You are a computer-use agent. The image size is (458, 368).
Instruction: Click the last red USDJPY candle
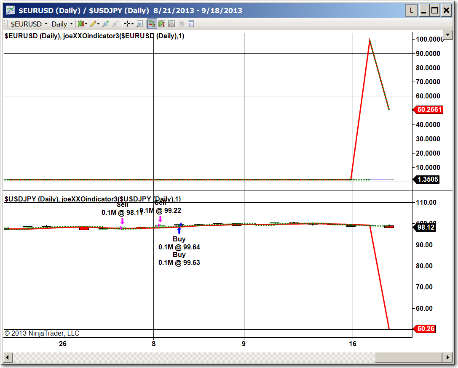pos(389,226)
